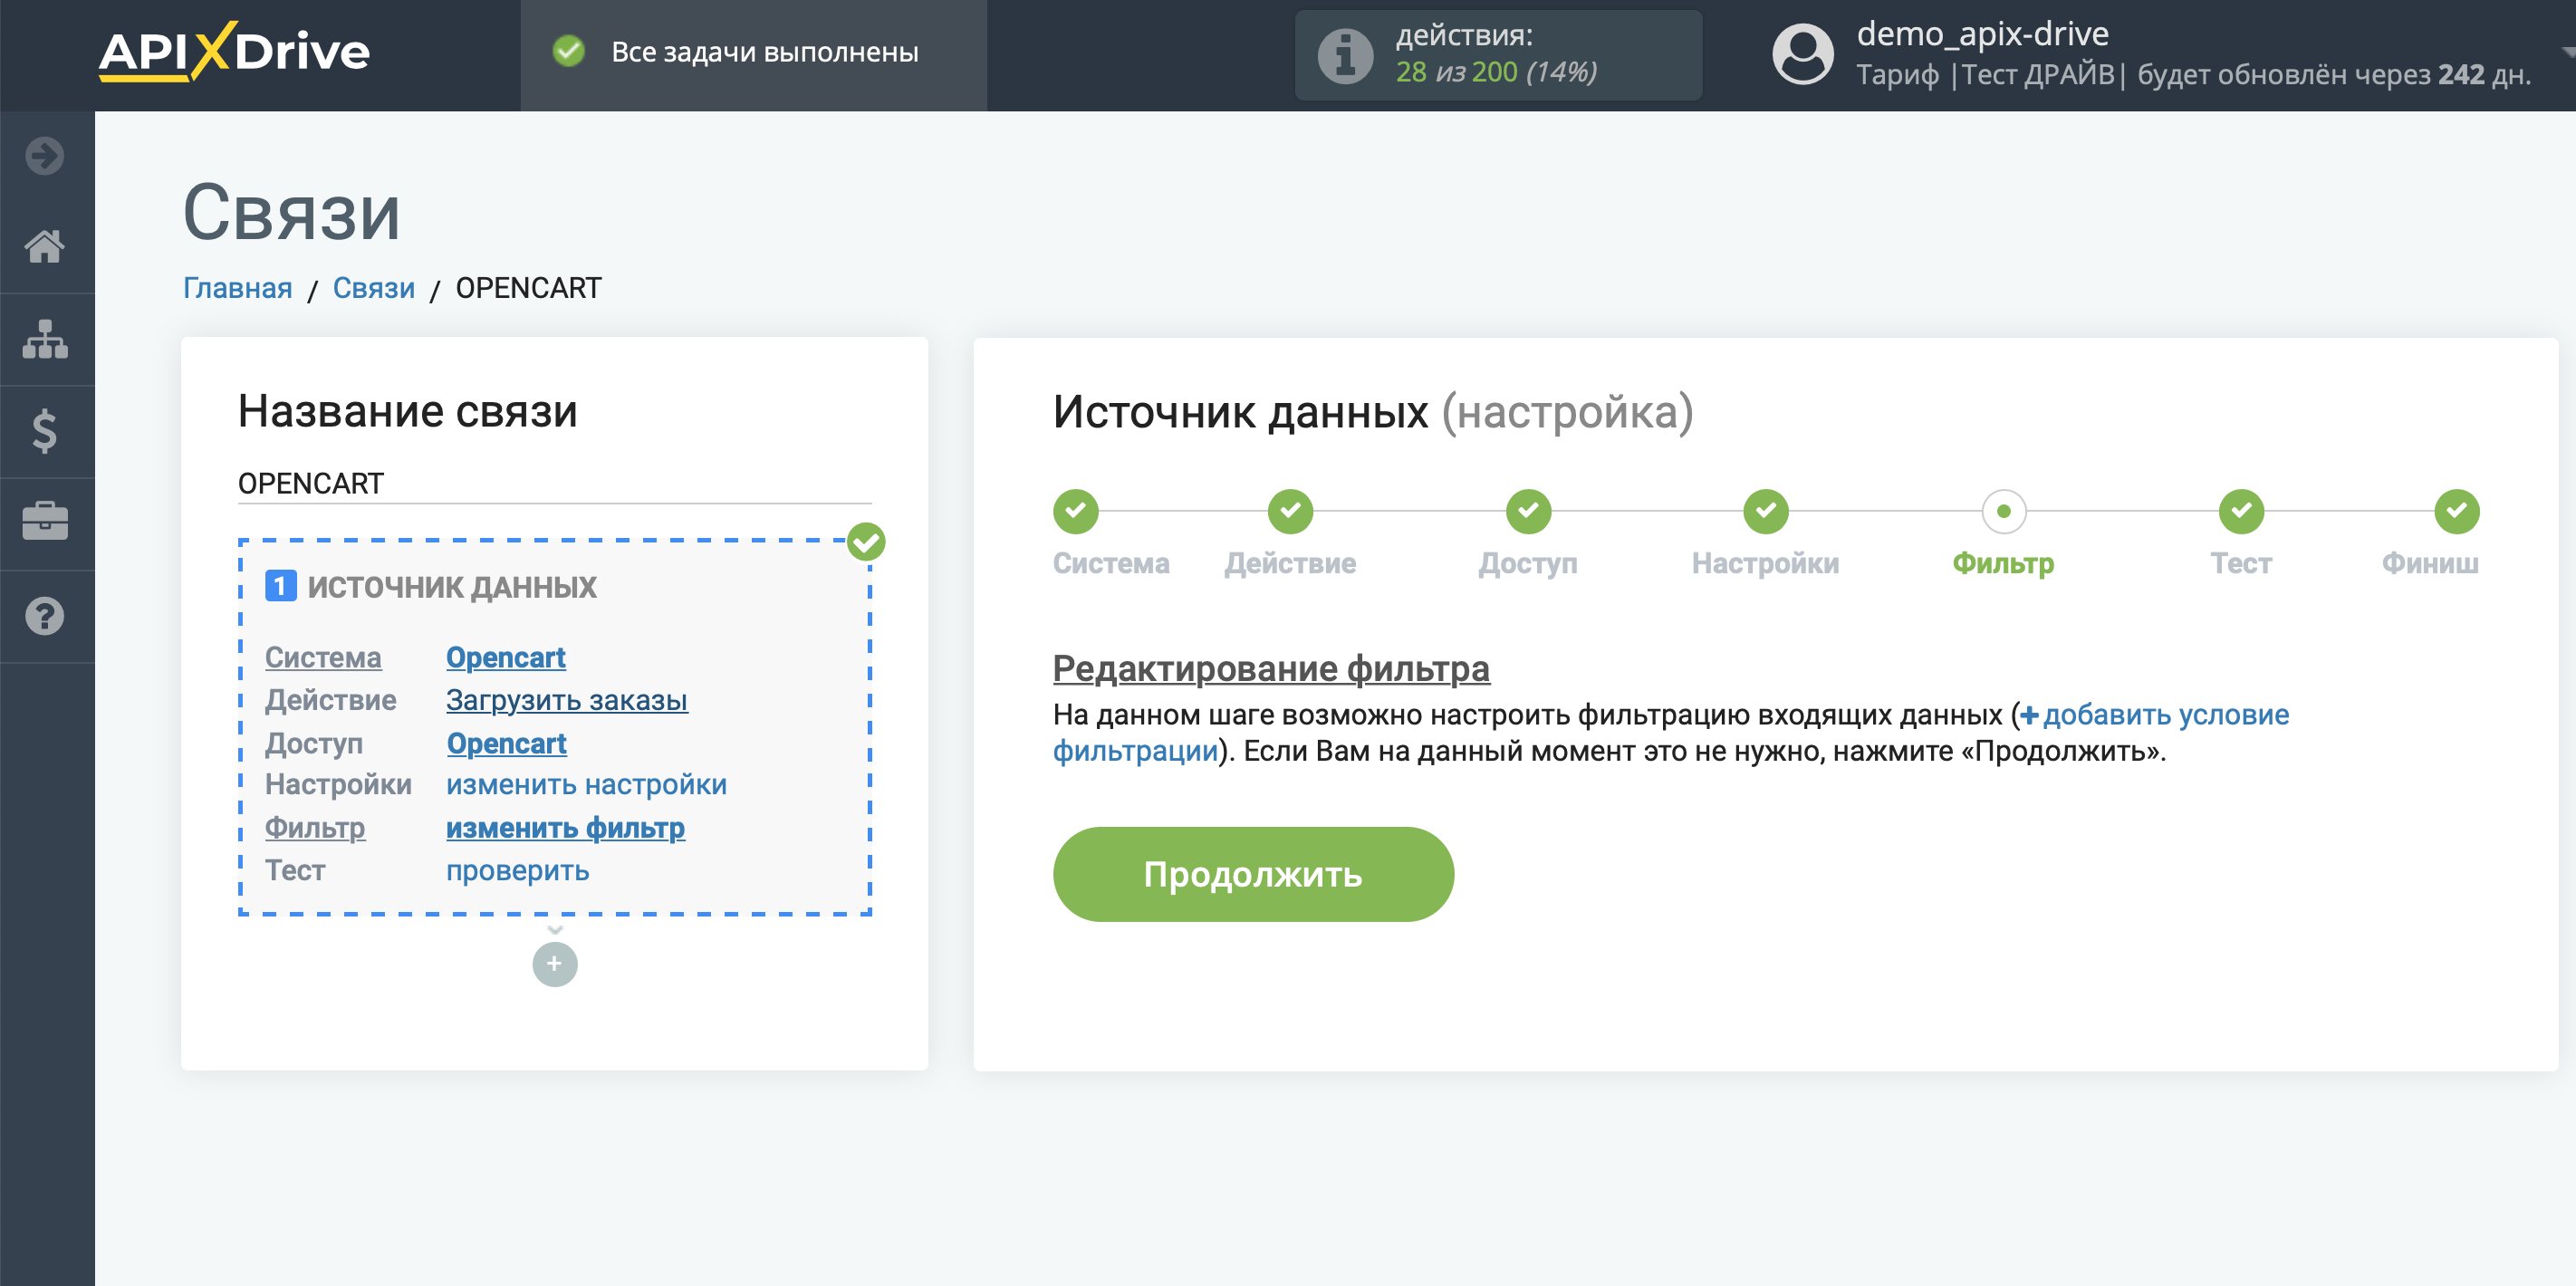Click the plus icon to add a block

coord(555,964)
